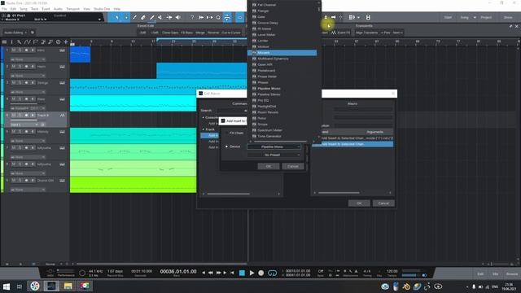Click the Return to Zero transport button

tap(232, 273)
